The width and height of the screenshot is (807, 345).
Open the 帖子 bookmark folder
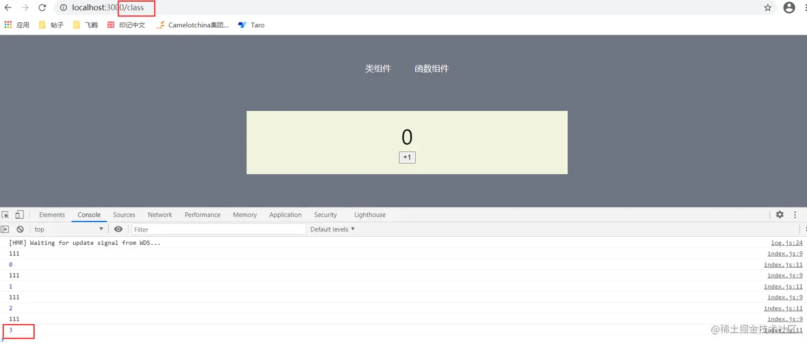pyautogui.click(x=51, y=25)
